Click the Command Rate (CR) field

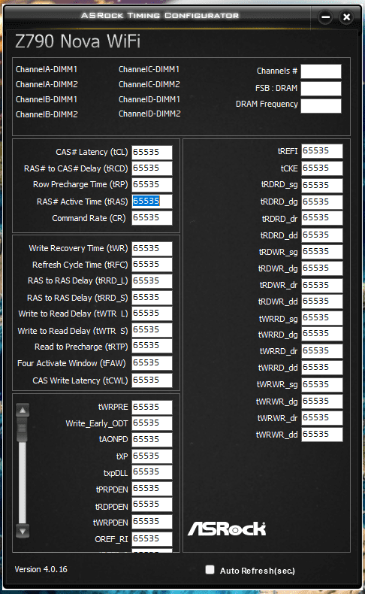click(152, 218)
